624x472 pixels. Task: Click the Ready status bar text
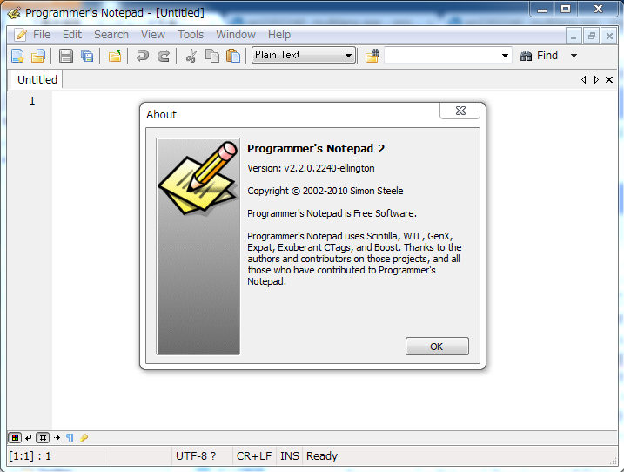pos(321,456)
